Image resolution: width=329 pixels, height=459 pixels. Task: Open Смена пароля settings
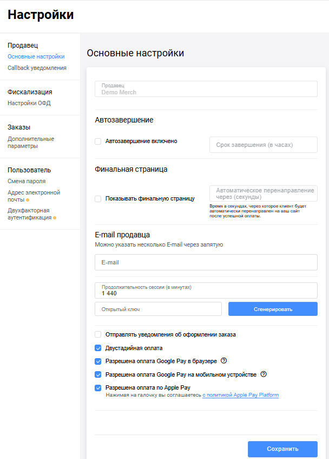pos(27,181)
